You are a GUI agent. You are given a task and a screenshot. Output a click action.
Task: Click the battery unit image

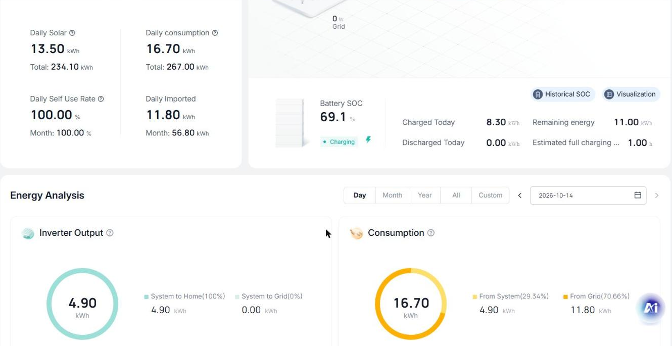[292, 123]
